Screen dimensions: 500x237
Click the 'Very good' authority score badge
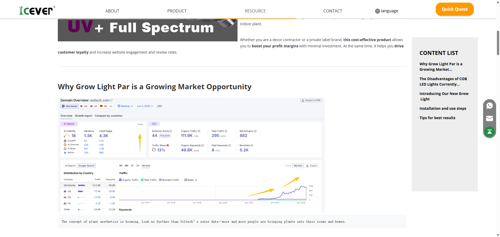click(165, 136)
